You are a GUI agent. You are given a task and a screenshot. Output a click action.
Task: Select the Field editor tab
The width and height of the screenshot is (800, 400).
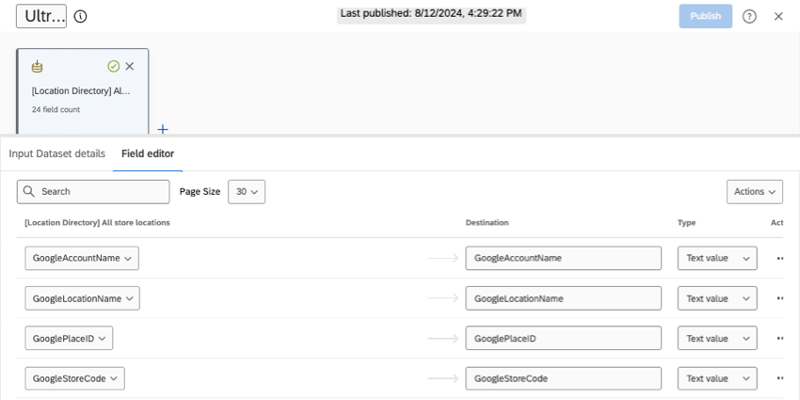(148, 153)
